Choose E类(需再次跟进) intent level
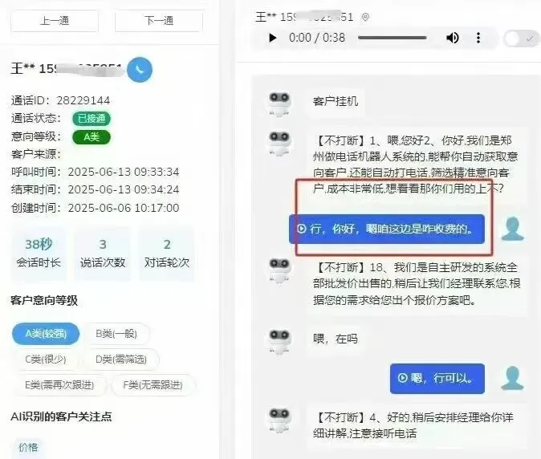This screenshot has width=541, height=459. pos(59,385)
